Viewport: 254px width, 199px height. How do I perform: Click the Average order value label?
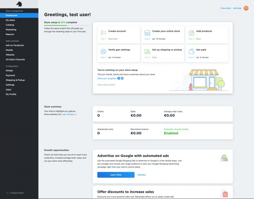[x=173, y=112]
